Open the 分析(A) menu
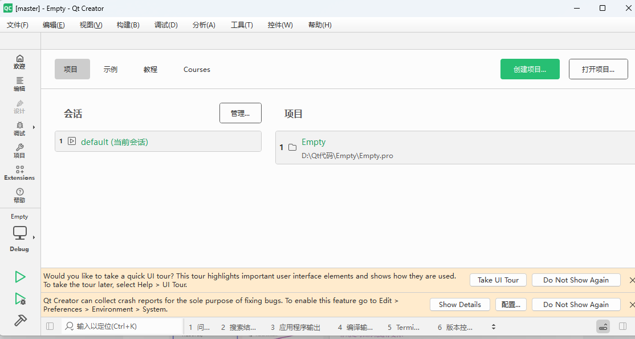Image resolution: width=635 pixels, height=339 pixels. pyautogui.click(x=203, y=25)
